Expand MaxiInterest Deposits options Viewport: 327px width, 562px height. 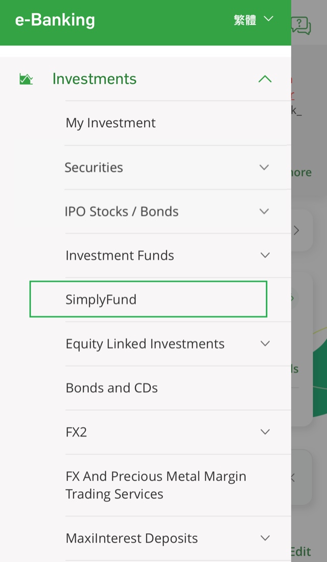coord(265,538)
